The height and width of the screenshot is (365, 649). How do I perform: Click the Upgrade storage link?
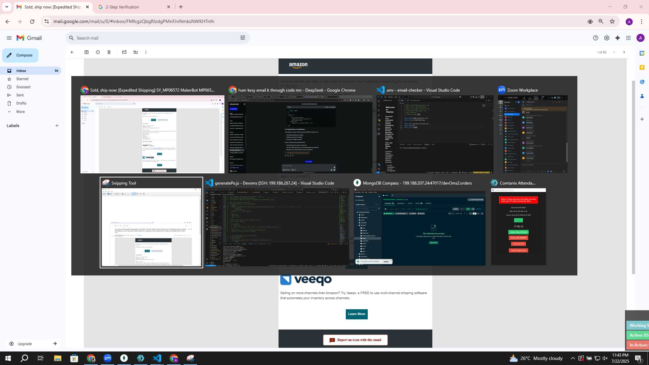coord(33,344)
